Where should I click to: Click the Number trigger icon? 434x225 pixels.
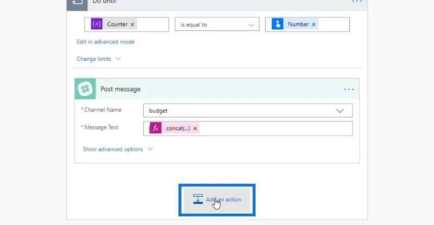(x=277, y=24)
